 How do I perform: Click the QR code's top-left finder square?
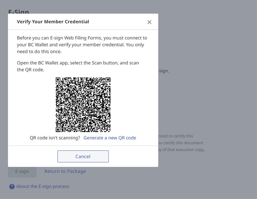point(59,81)
